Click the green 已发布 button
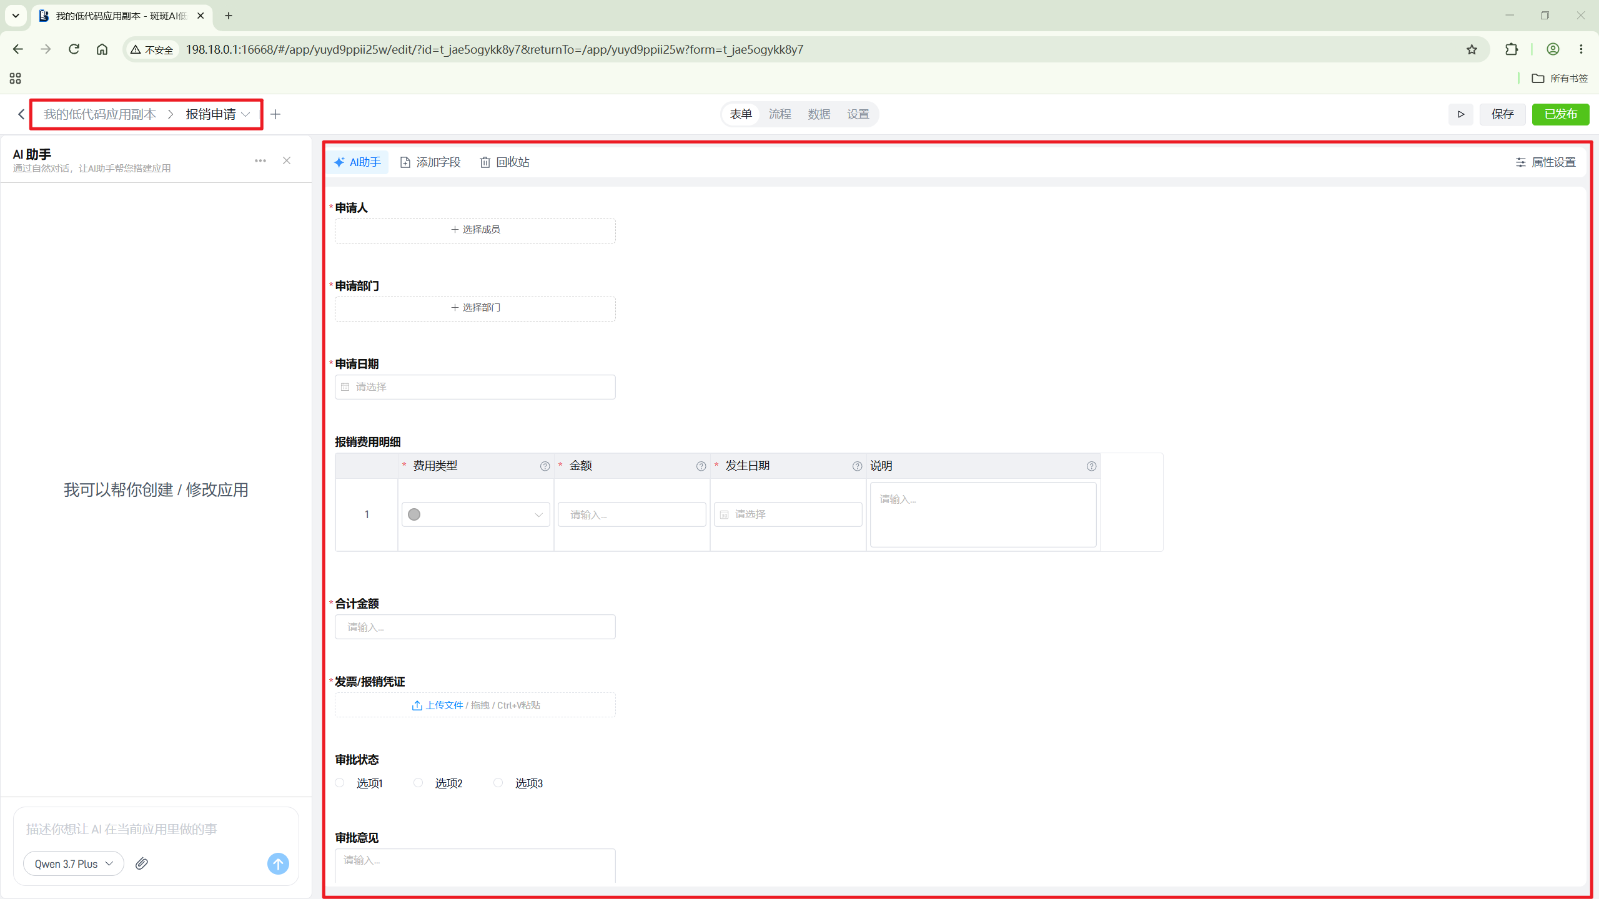This screenshot has width=1599, height=899. pyautogui.click(x=1560, y=114)
